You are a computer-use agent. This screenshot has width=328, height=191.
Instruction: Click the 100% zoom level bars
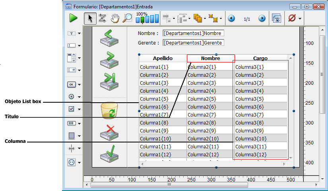[147, 19]
